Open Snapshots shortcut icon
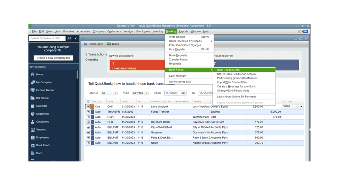Image resolution: width=337 pixels, height=189 pixels. (x=32, y=114)
